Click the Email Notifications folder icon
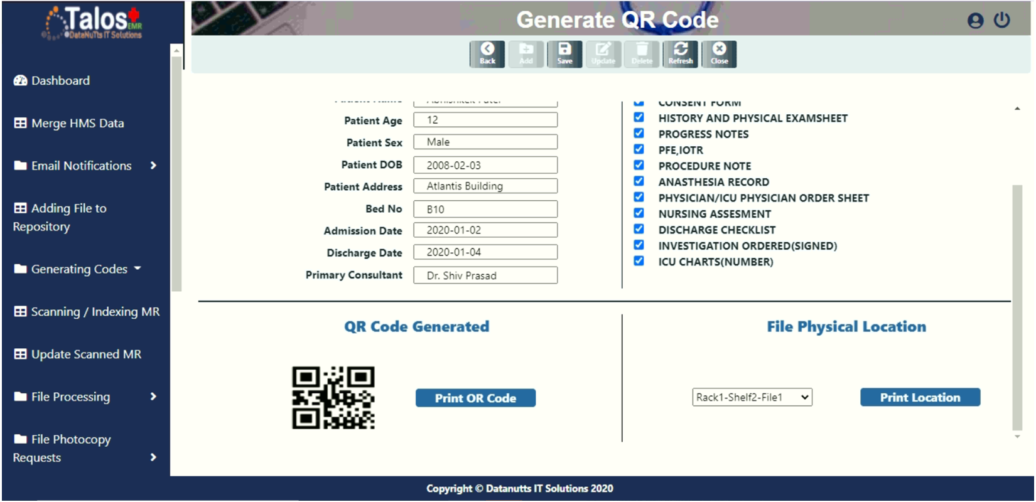 click(x=20, y=166)
